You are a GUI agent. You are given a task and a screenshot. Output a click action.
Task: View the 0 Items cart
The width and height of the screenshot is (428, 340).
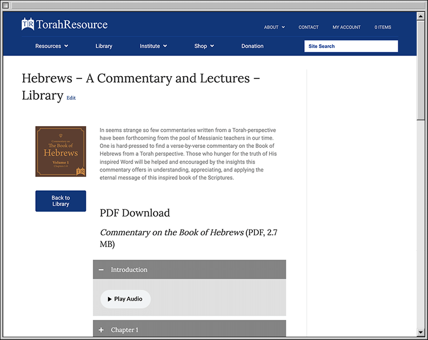pyautogui.click(x=383, y=27)
